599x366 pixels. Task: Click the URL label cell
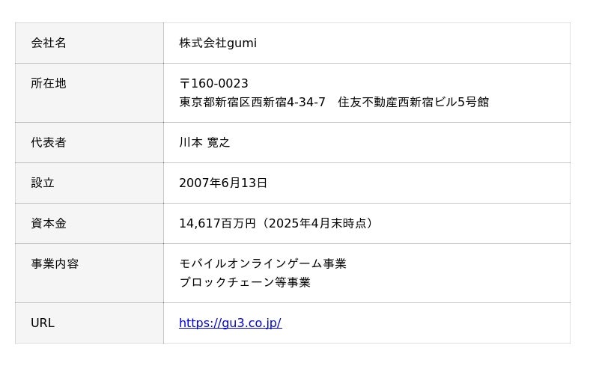43,323
